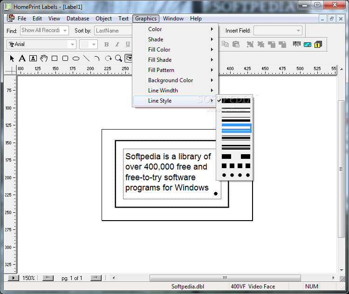
Task: Open the Window menu
Action: coord(173,19)
